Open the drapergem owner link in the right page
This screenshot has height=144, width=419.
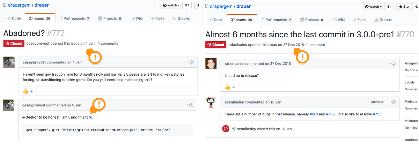[x=221, y=6]
